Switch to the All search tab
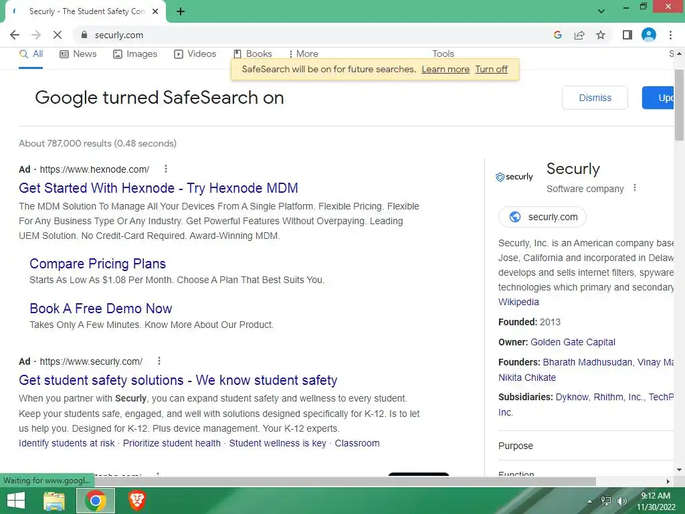 (31, 54)
